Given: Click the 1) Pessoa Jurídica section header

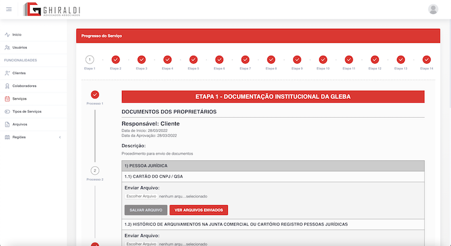Looking at the screenshot, I should [x=273, y=166].
